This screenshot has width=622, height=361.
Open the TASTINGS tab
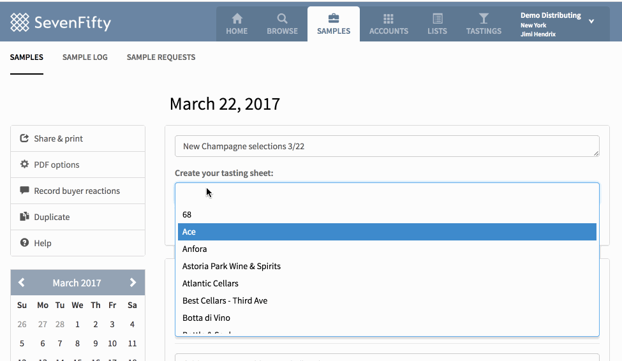click(484, 24)
